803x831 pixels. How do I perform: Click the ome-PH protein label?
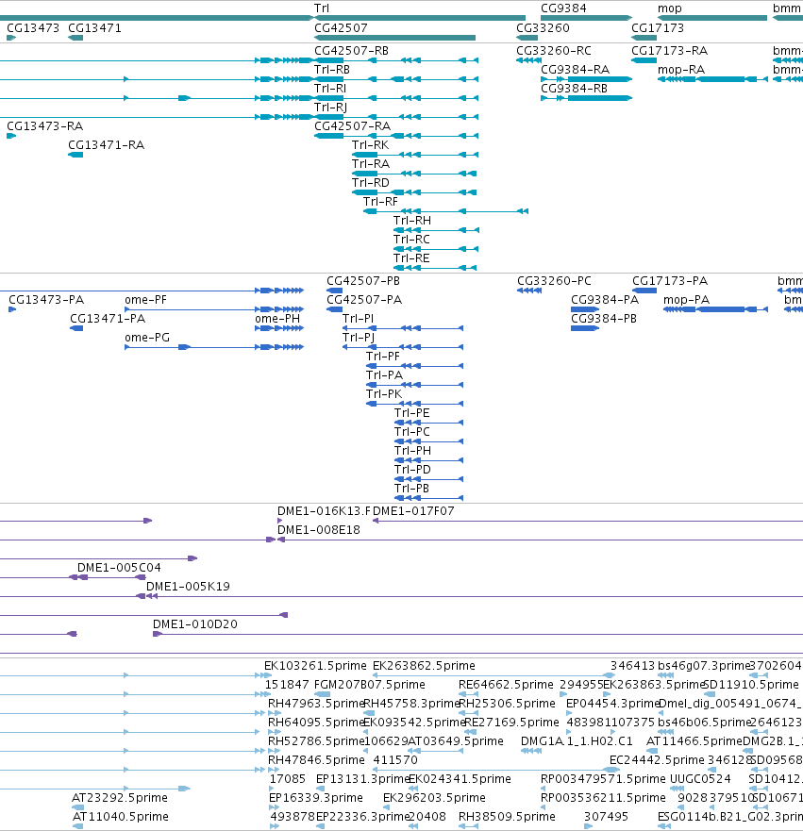(x=277, y=318)
